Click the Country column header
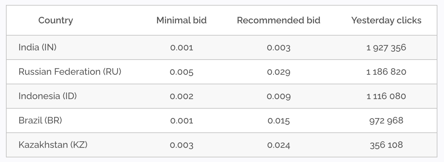This screenshot has height=162, width=444. click(x=55, y=20)
